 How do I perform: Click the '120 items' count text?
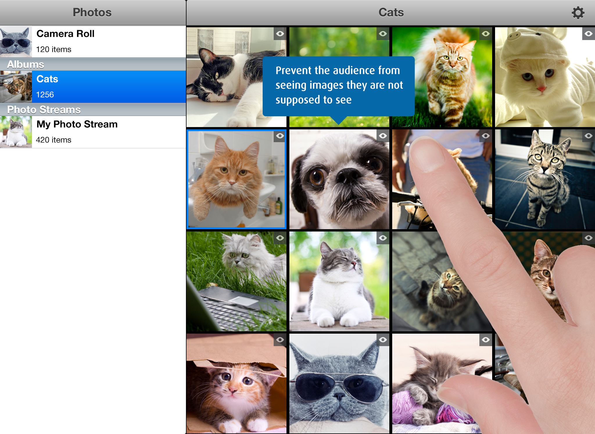point(54,49)
